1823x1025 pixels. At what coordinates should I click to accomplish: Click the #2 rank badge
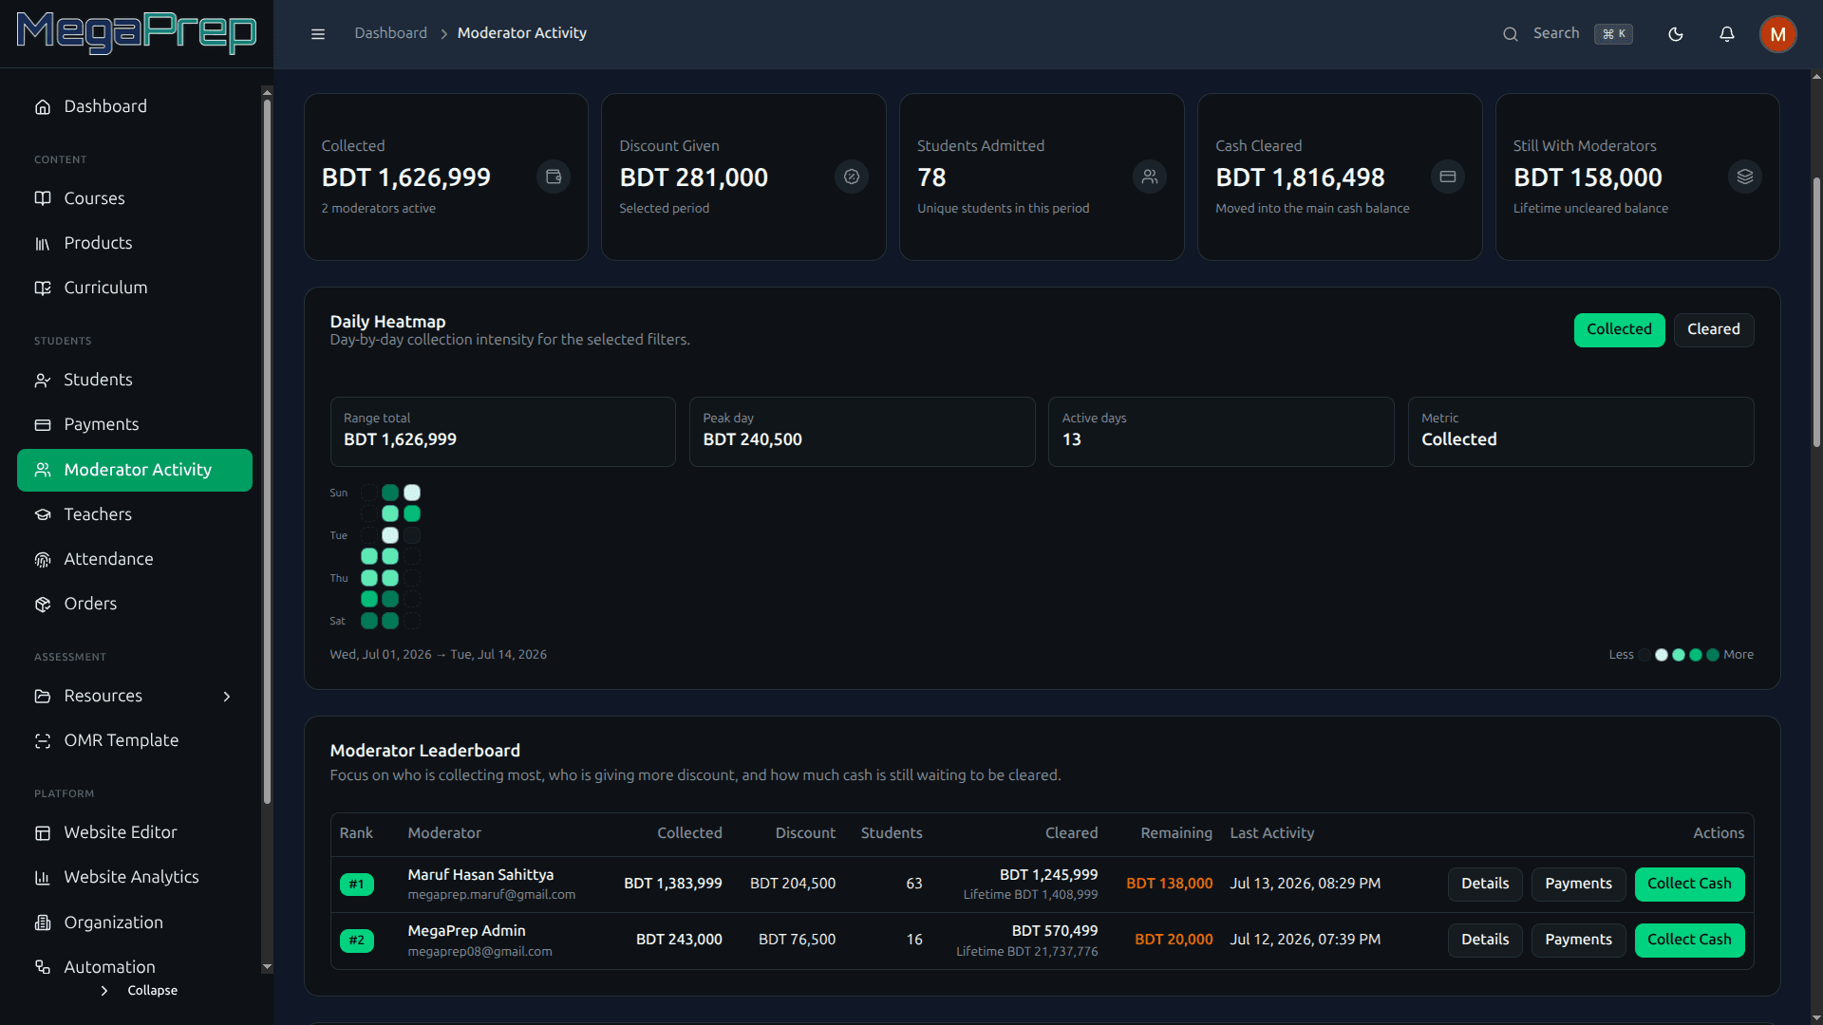357,941
